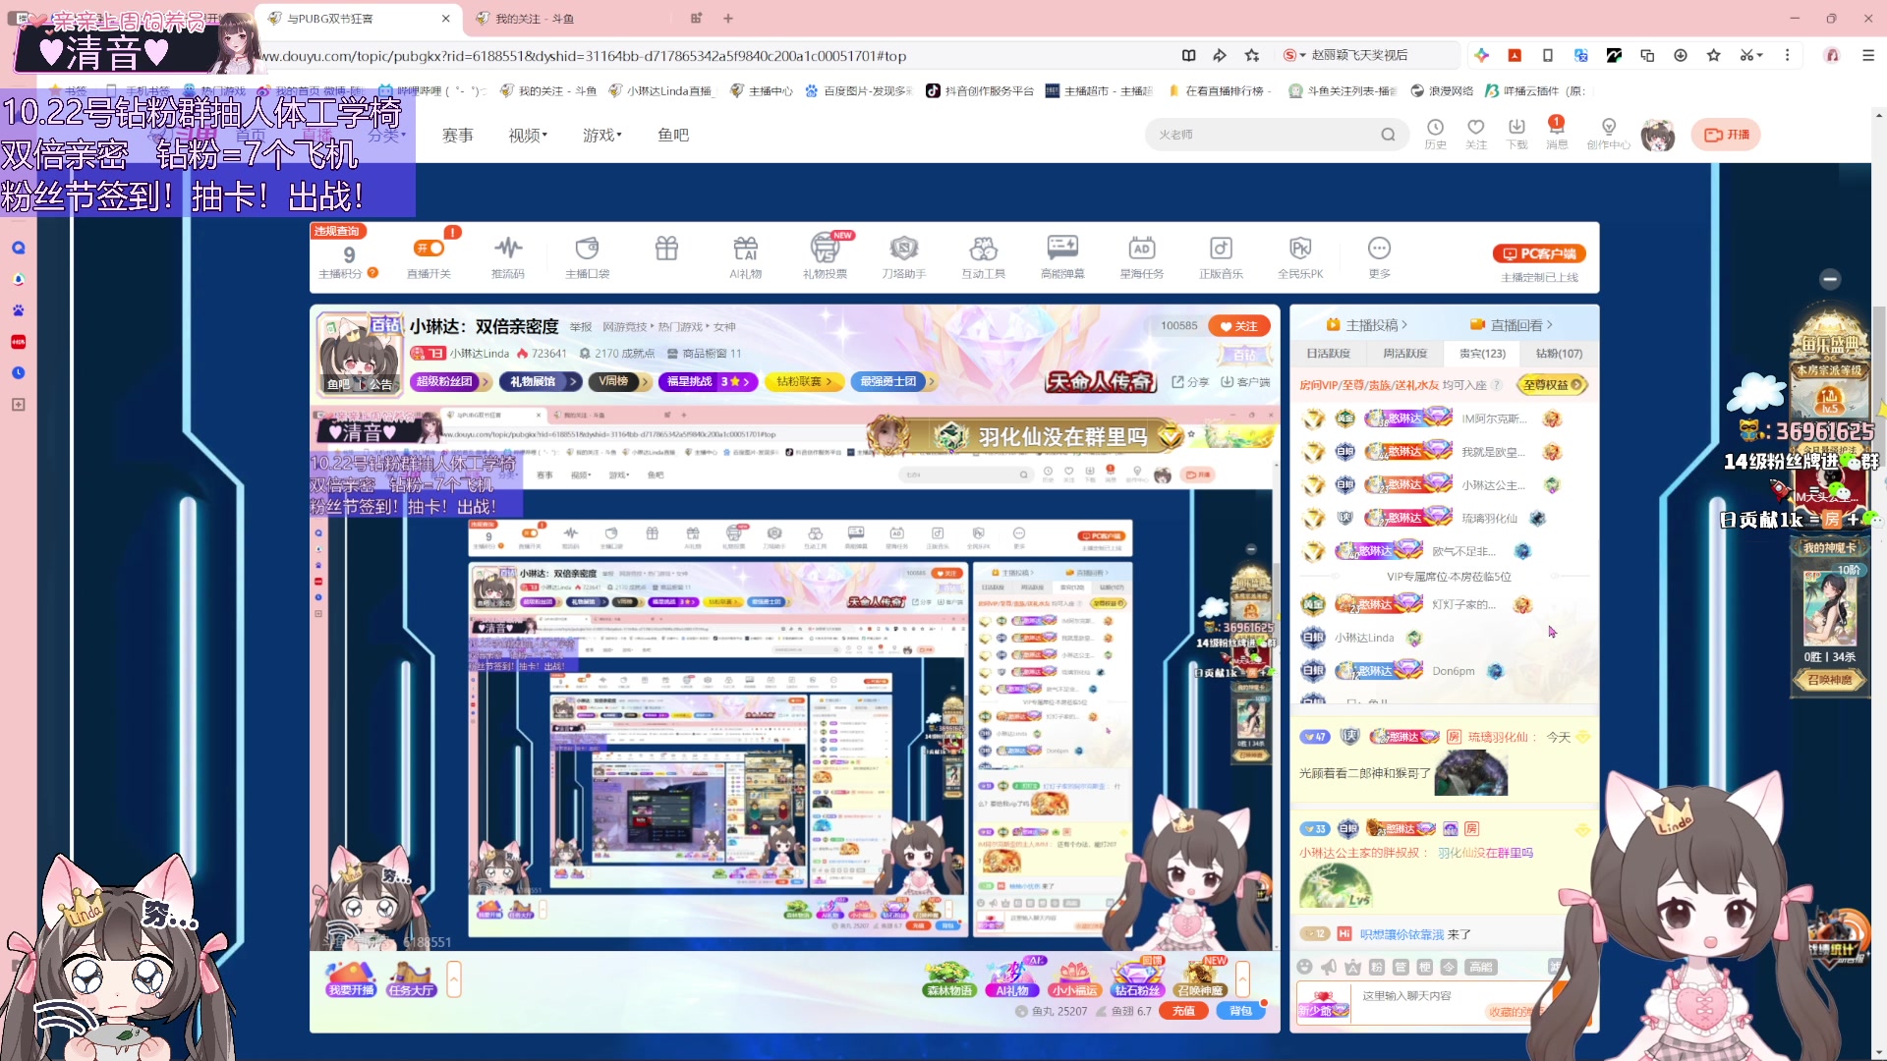Click the 违规查询 label
Image resolution: width=1887 pixels, height=1061 pixels.
point(337,231)
